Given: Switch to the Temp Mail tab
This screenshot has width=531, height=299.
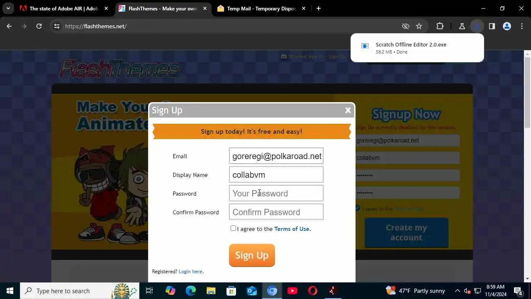Looking at the screenshot, I should point(261,8).
